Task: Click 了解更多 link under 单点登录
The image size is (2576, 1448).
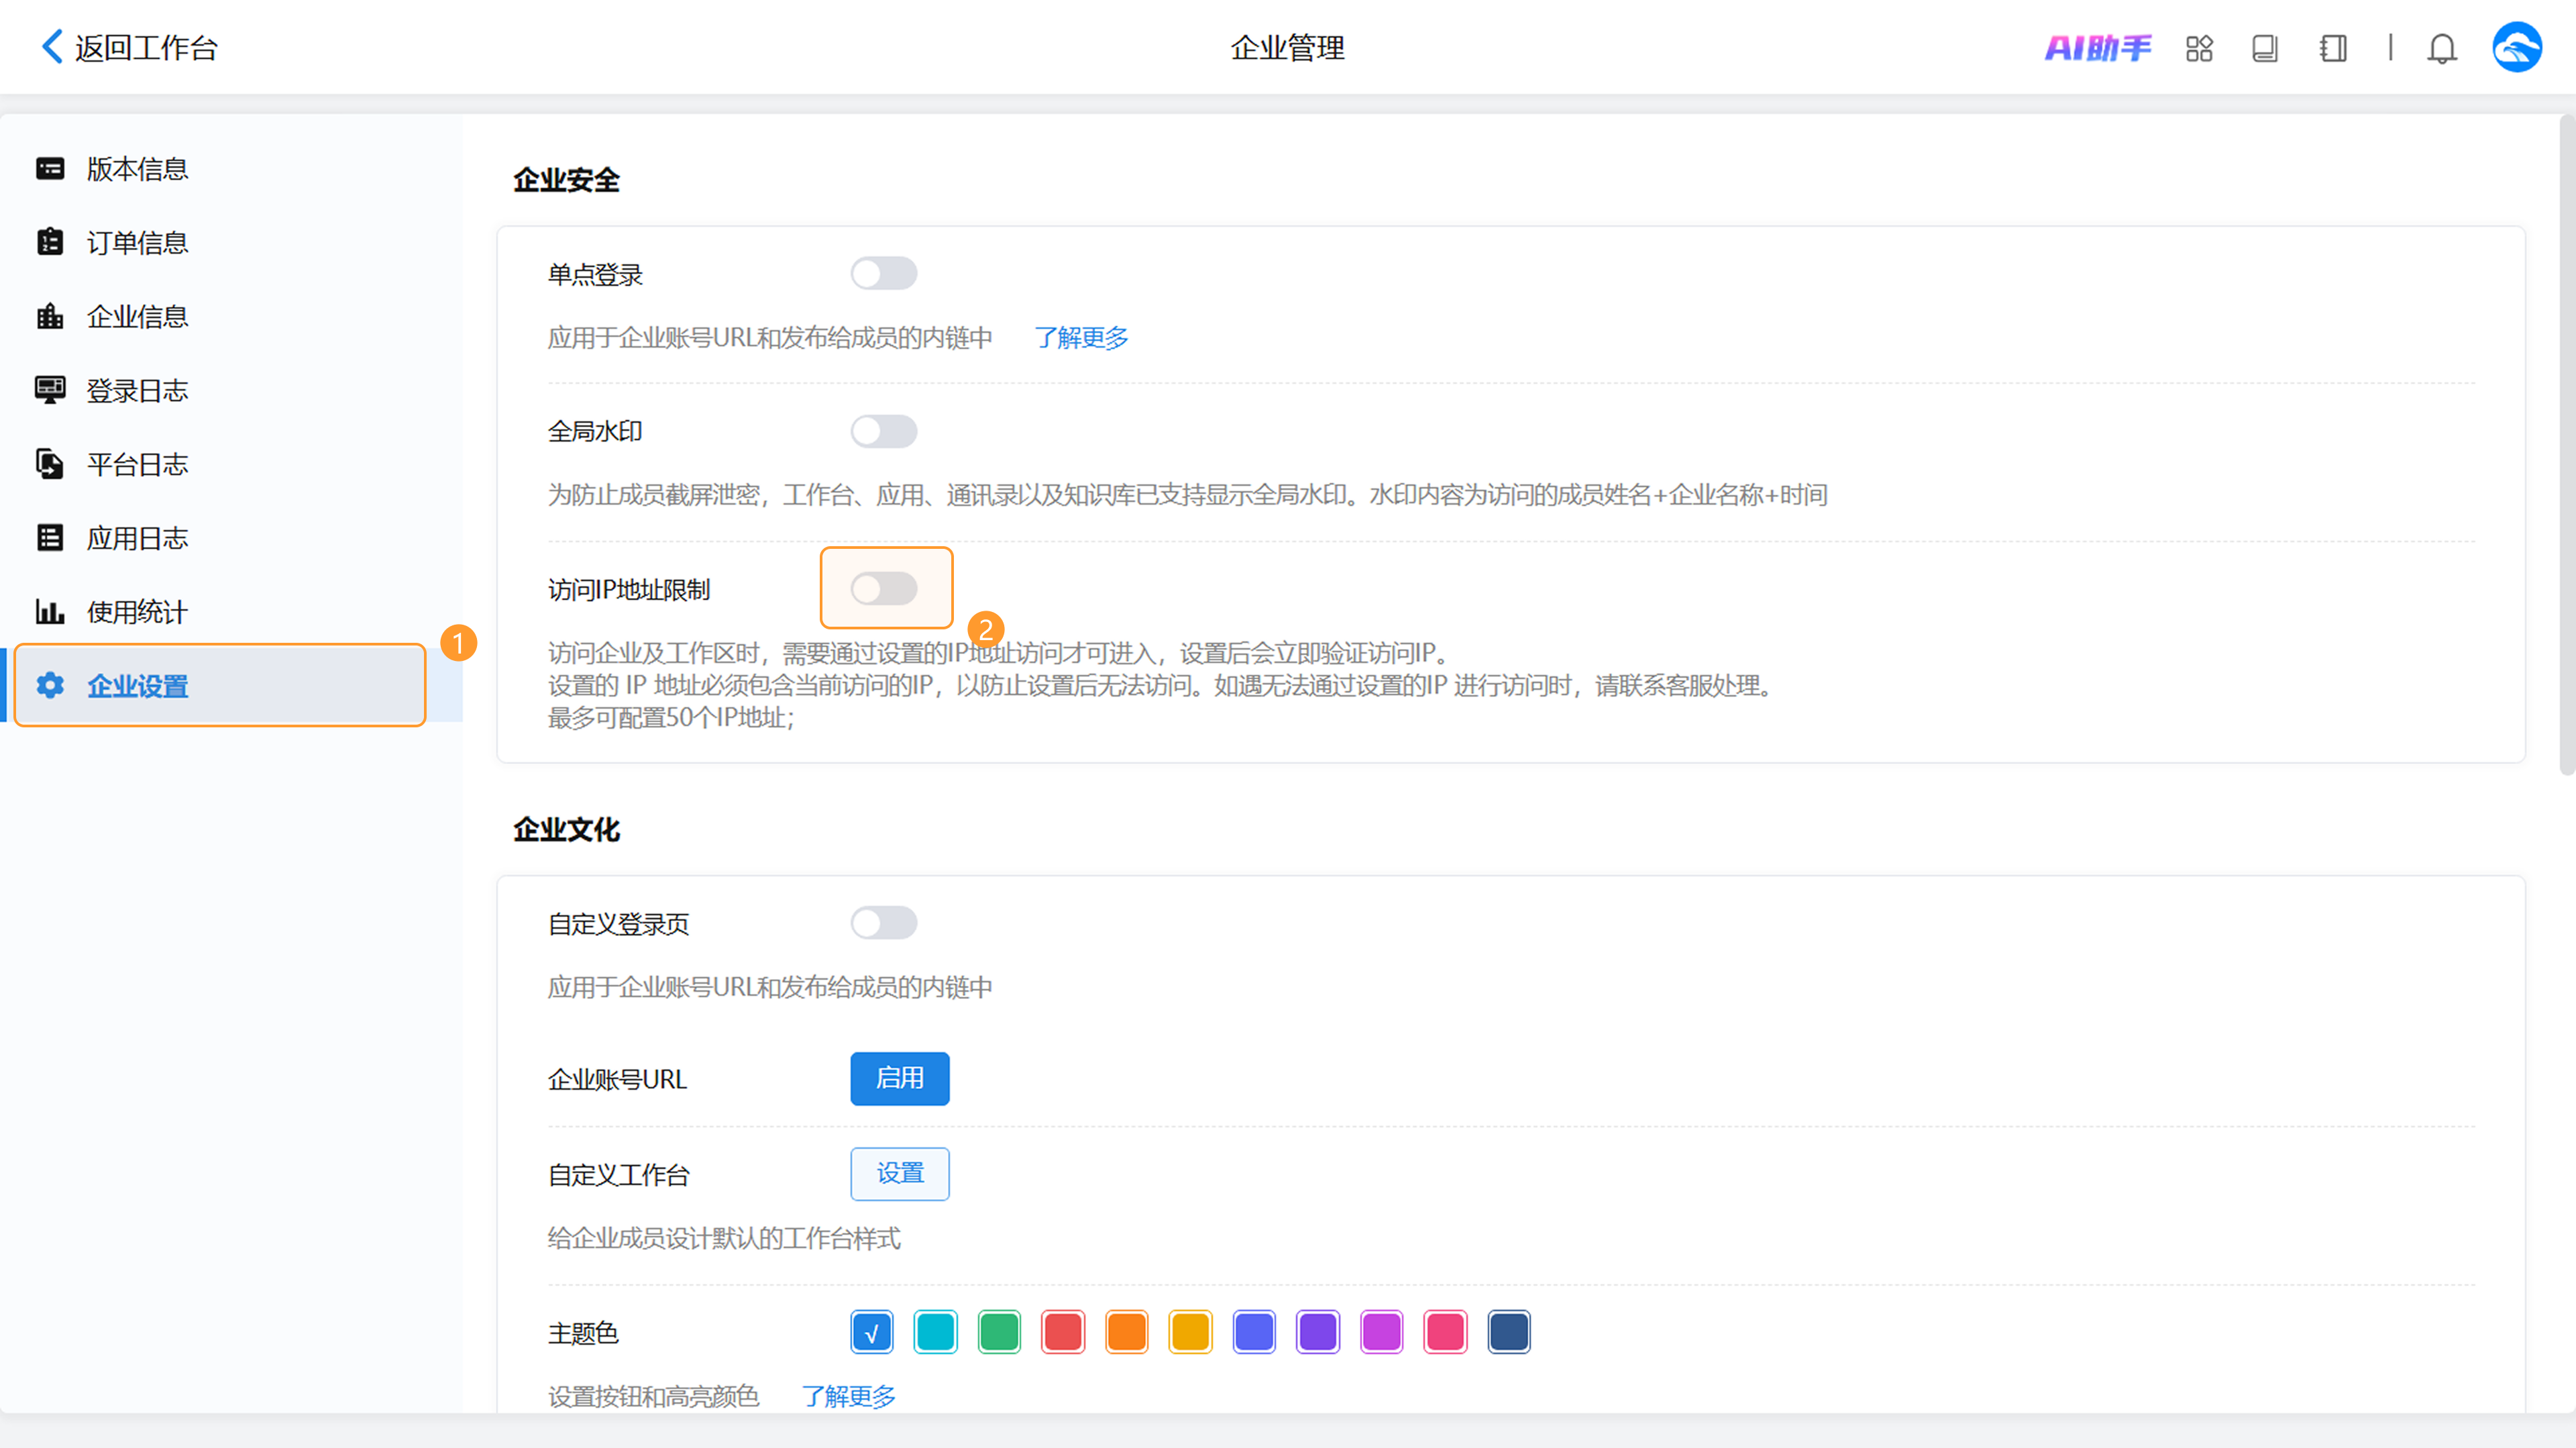Action: 1081,338
